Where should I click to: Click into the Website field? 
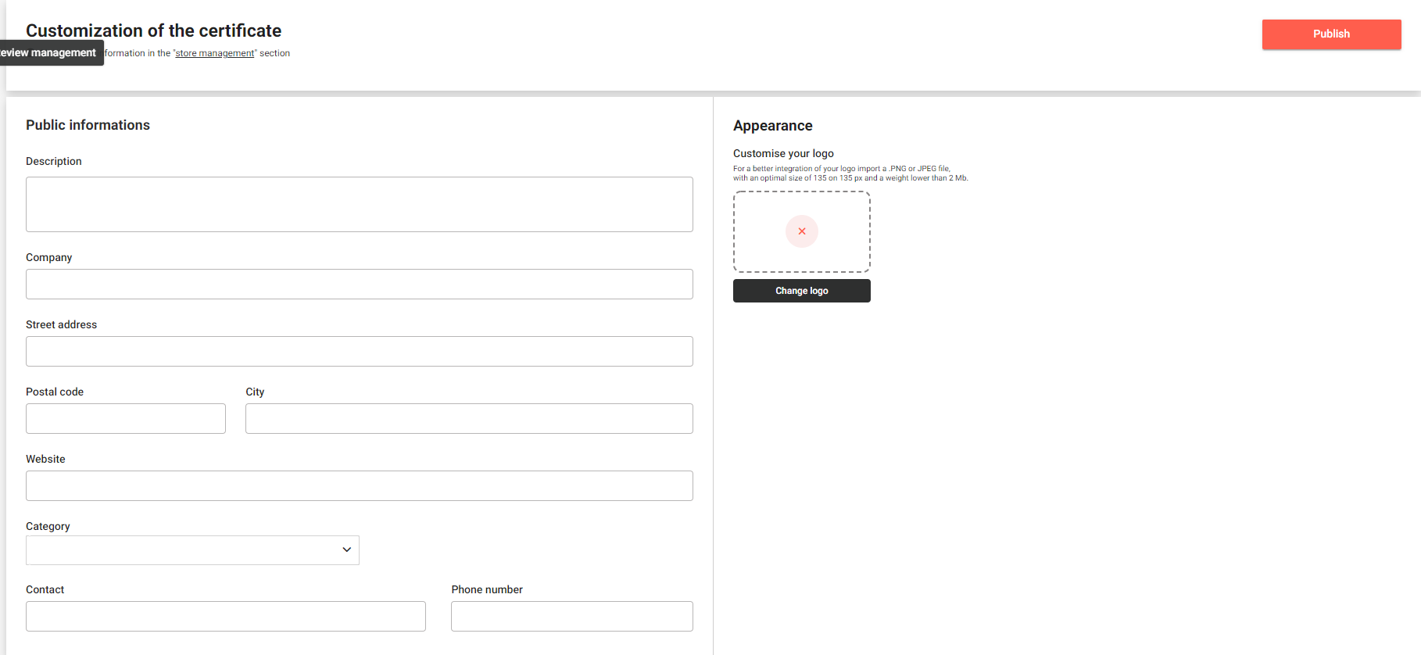360,486
